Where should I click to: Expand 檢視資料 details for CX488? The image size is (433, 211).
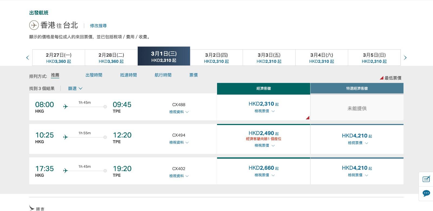coord(179,112)
